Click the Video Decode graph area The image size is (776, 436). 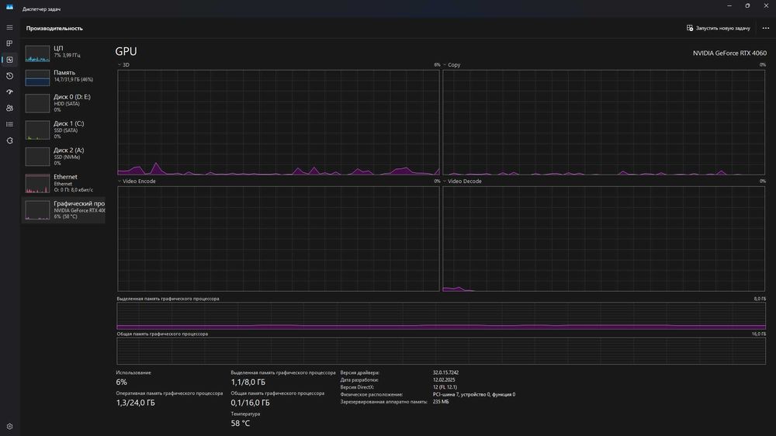coord(604,238)
